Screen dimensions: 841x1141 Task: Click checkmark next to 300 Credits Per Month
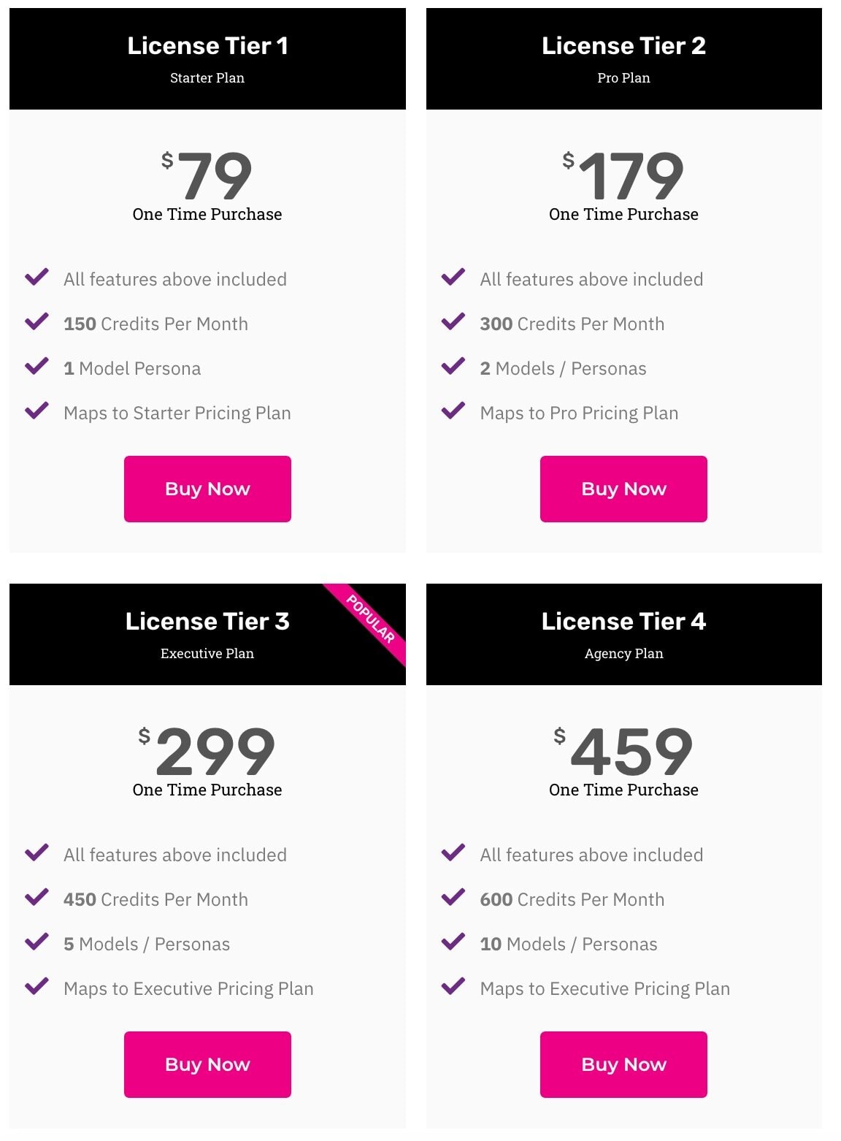click(453, 322)
